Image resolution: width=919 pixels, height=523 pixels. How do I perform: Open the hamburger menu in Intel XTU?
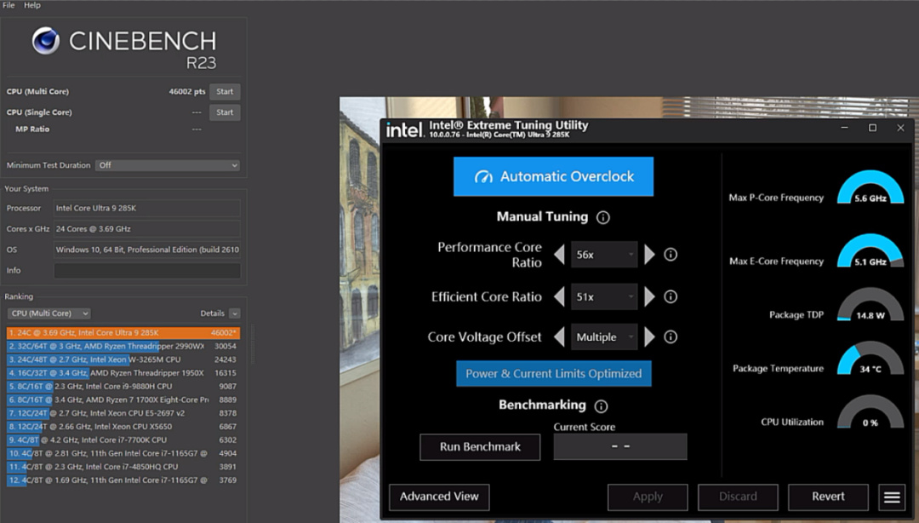click(x=892, y=497)
